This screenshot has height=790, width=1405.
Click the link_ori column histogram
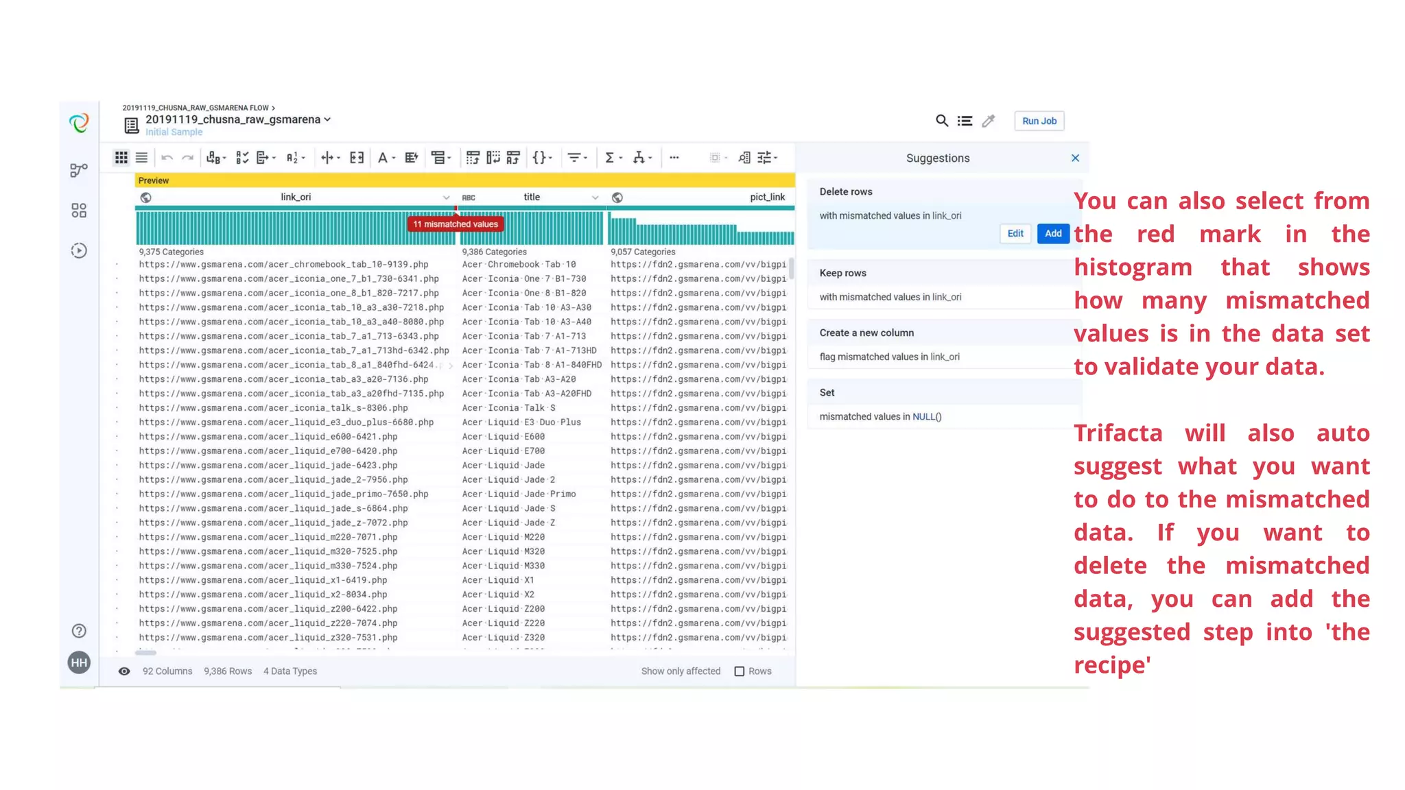coord(295,228)
